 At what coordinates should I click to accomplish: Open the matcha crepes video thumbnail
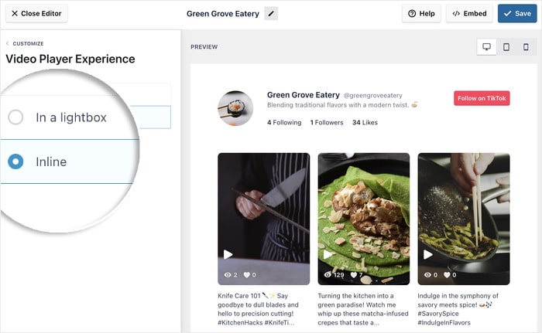point(364,209)
